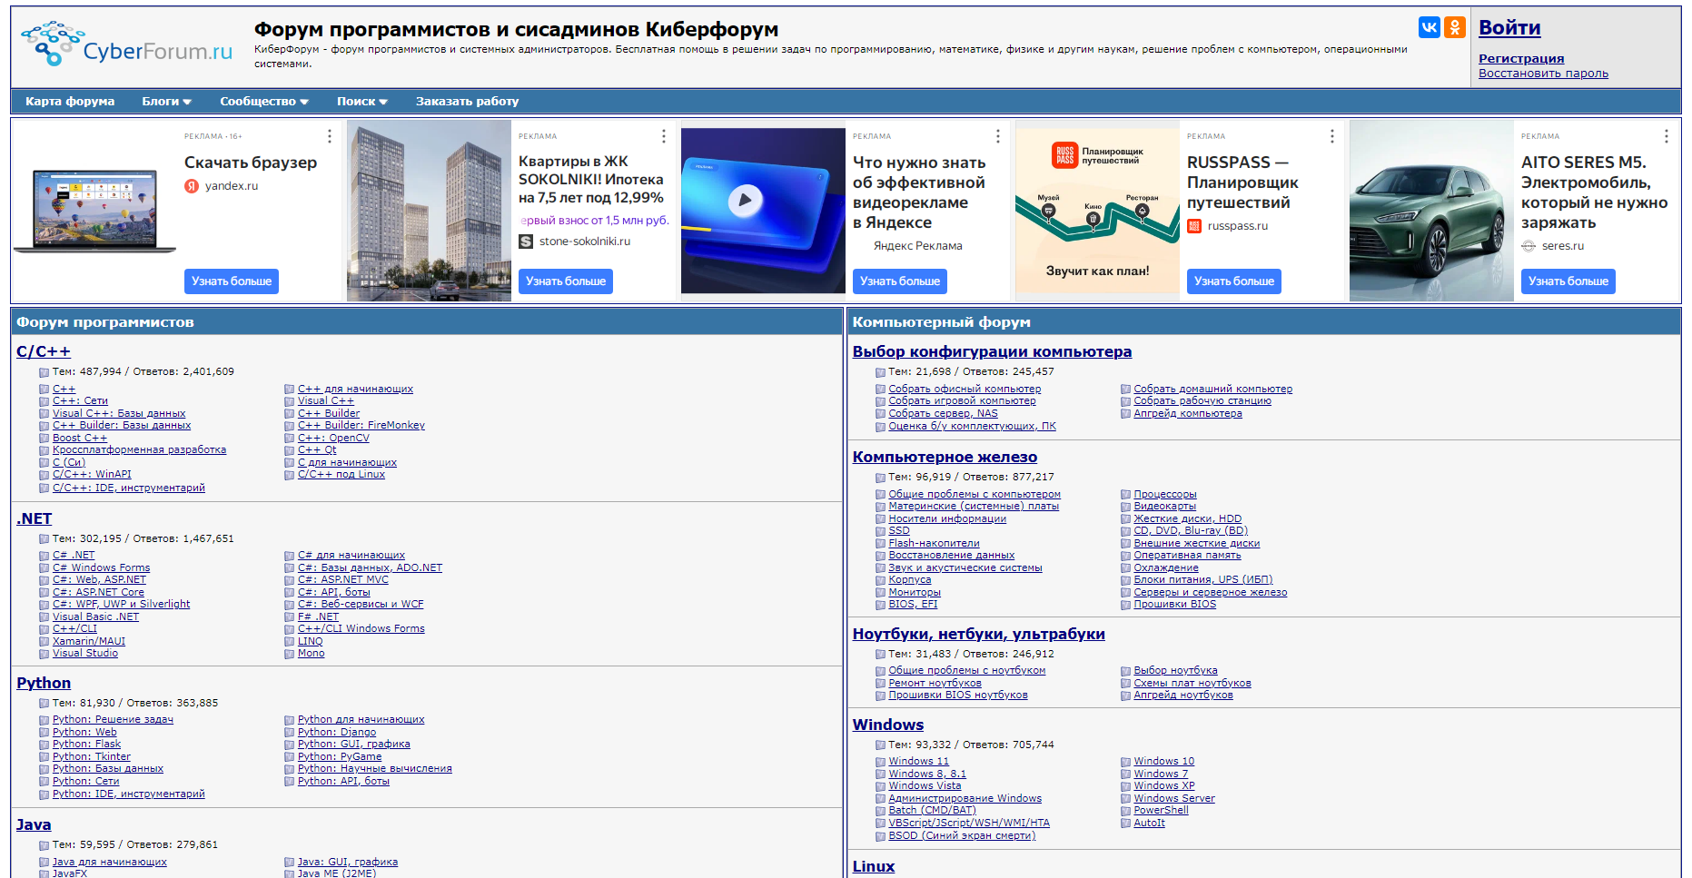Open BSOD (Синий экран смерти) link
The image size is (1692, 878).
[962, 836]
